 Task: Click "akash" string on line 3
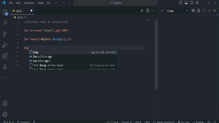coord(48,30)
